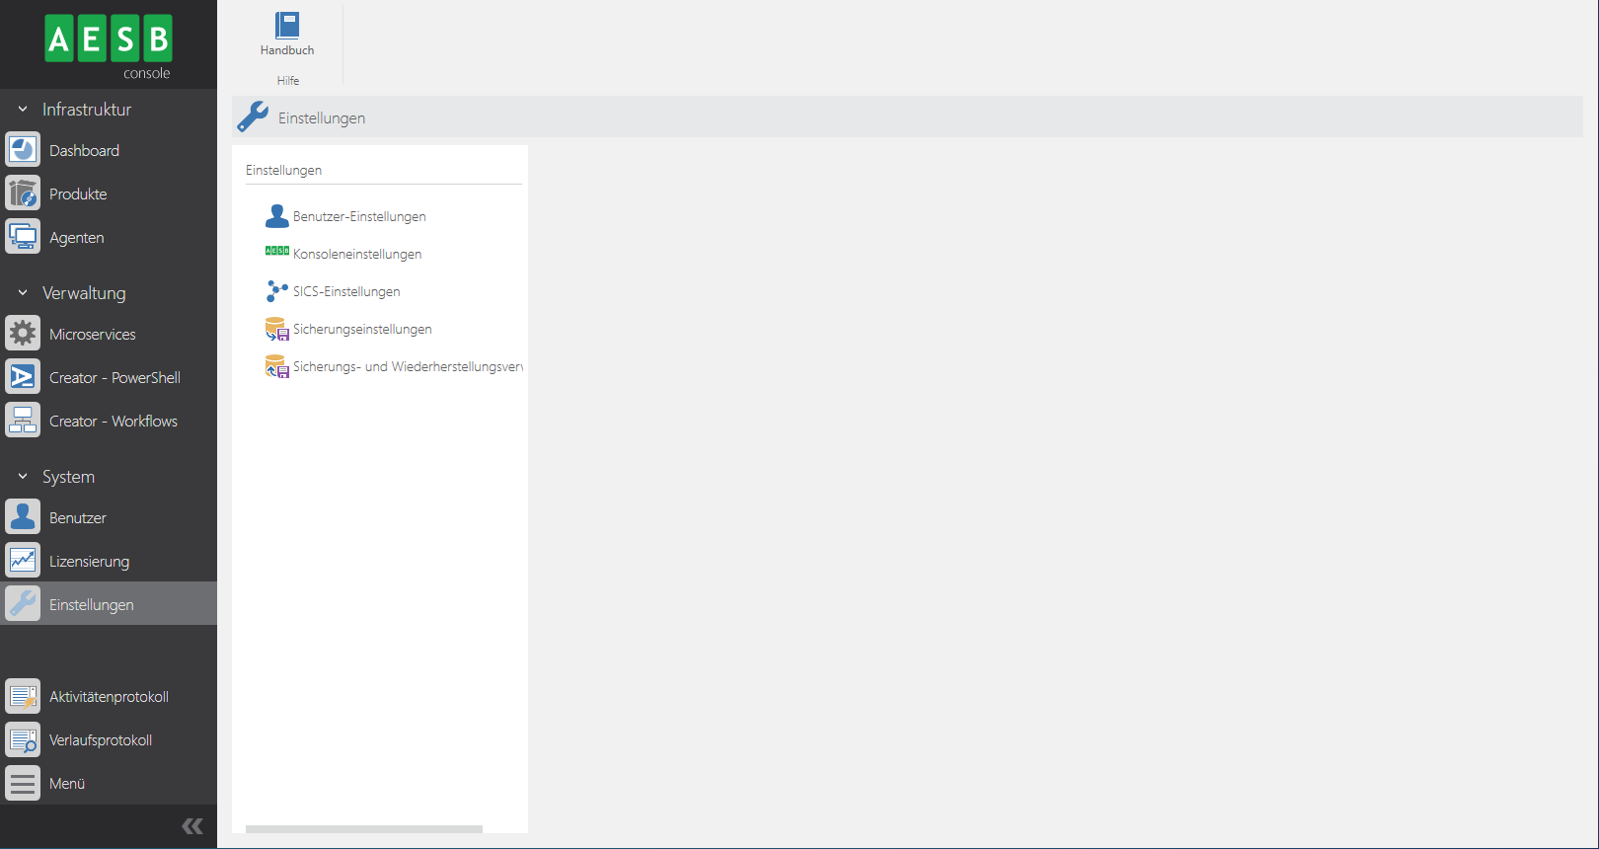
Task: Collapse the System section chevron
Action: (x=23, y=477)
